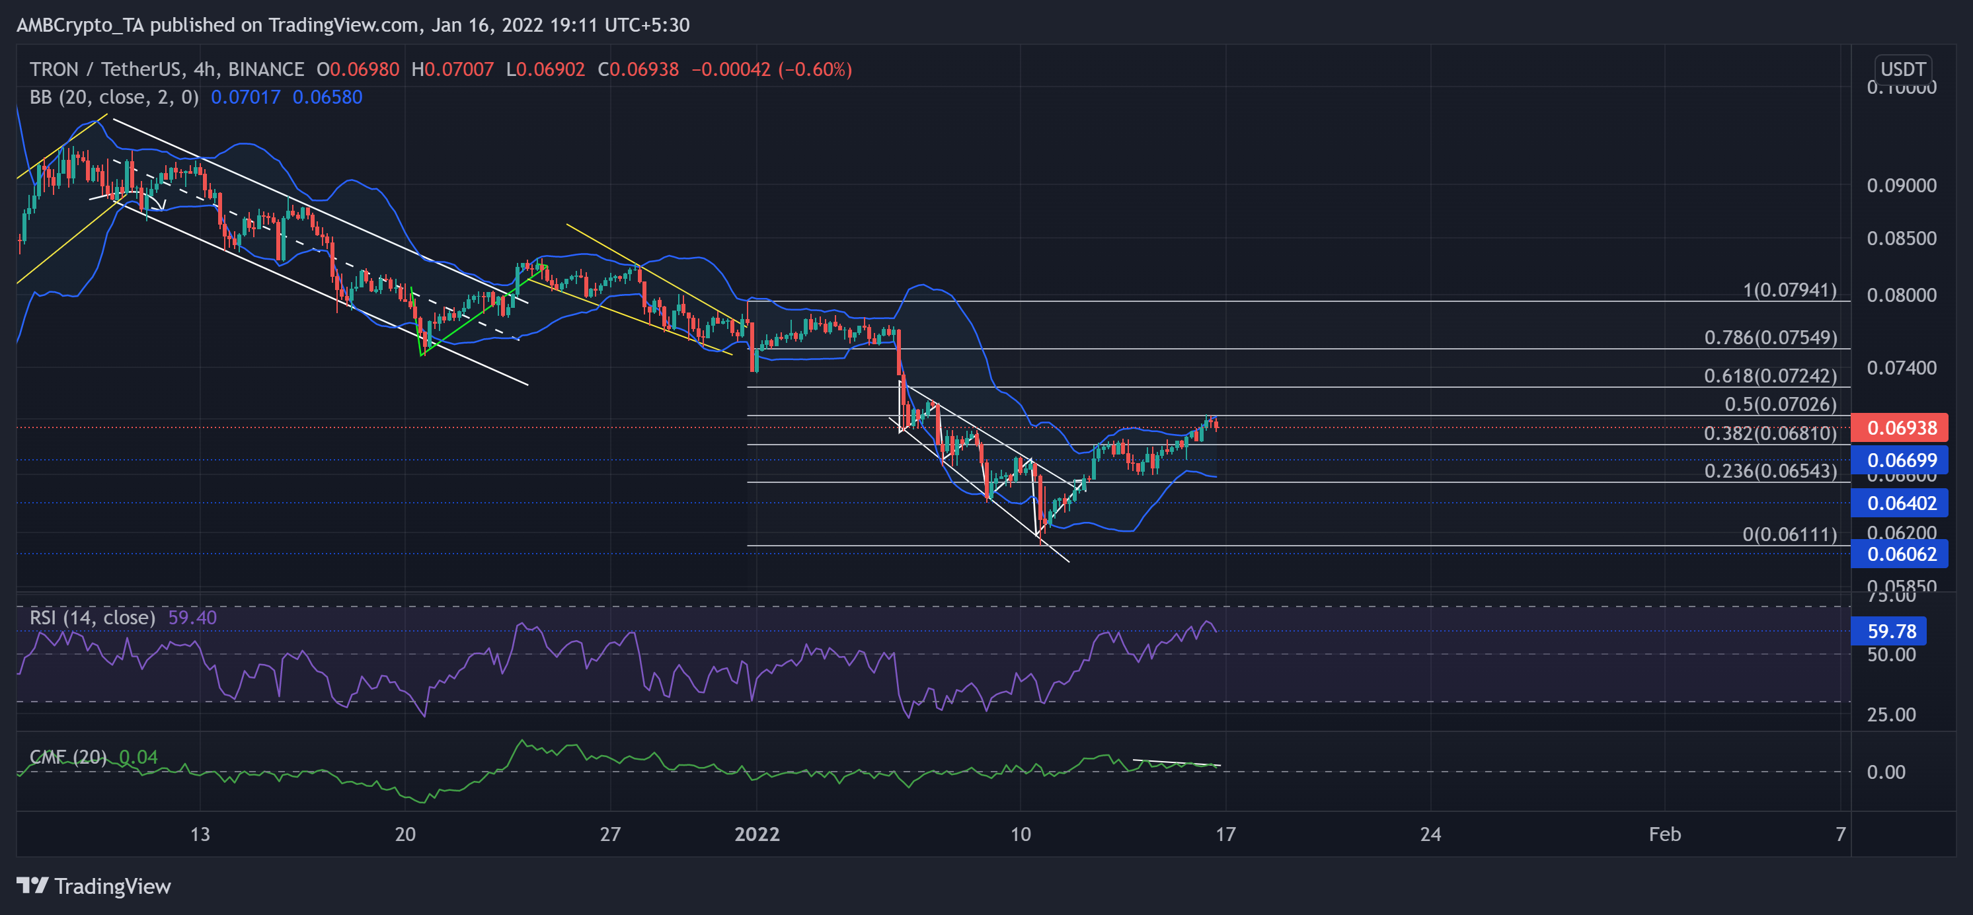The width and height of the screenshot is (1973, 915).
Task: Select the 0.5(0.07026) Fibonacci level label
Action: coord(1780,404)
